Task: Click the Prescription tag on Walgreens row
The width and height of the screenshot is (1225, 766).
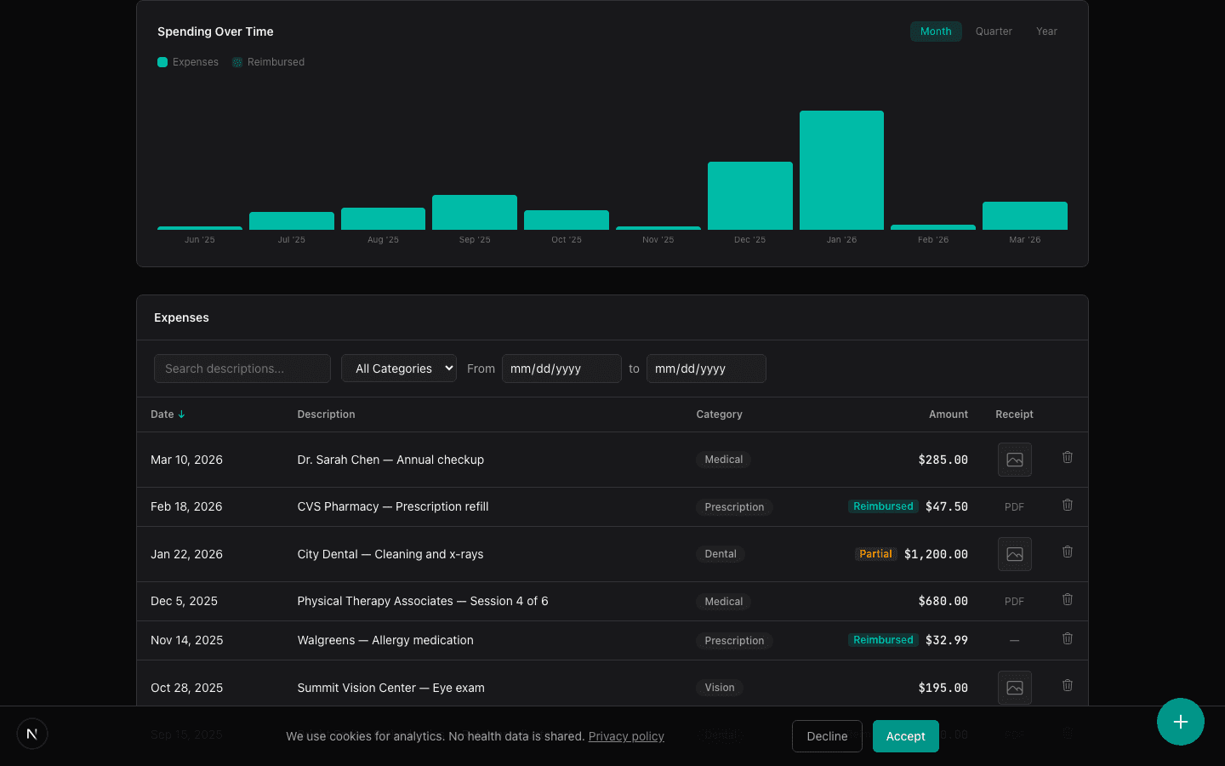Action: 734,641
